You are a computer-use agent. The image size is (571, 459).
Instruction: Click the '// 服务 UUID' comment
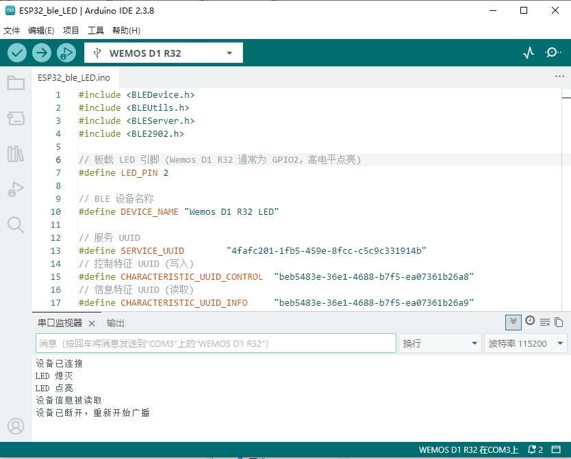(x=110, y=238)
